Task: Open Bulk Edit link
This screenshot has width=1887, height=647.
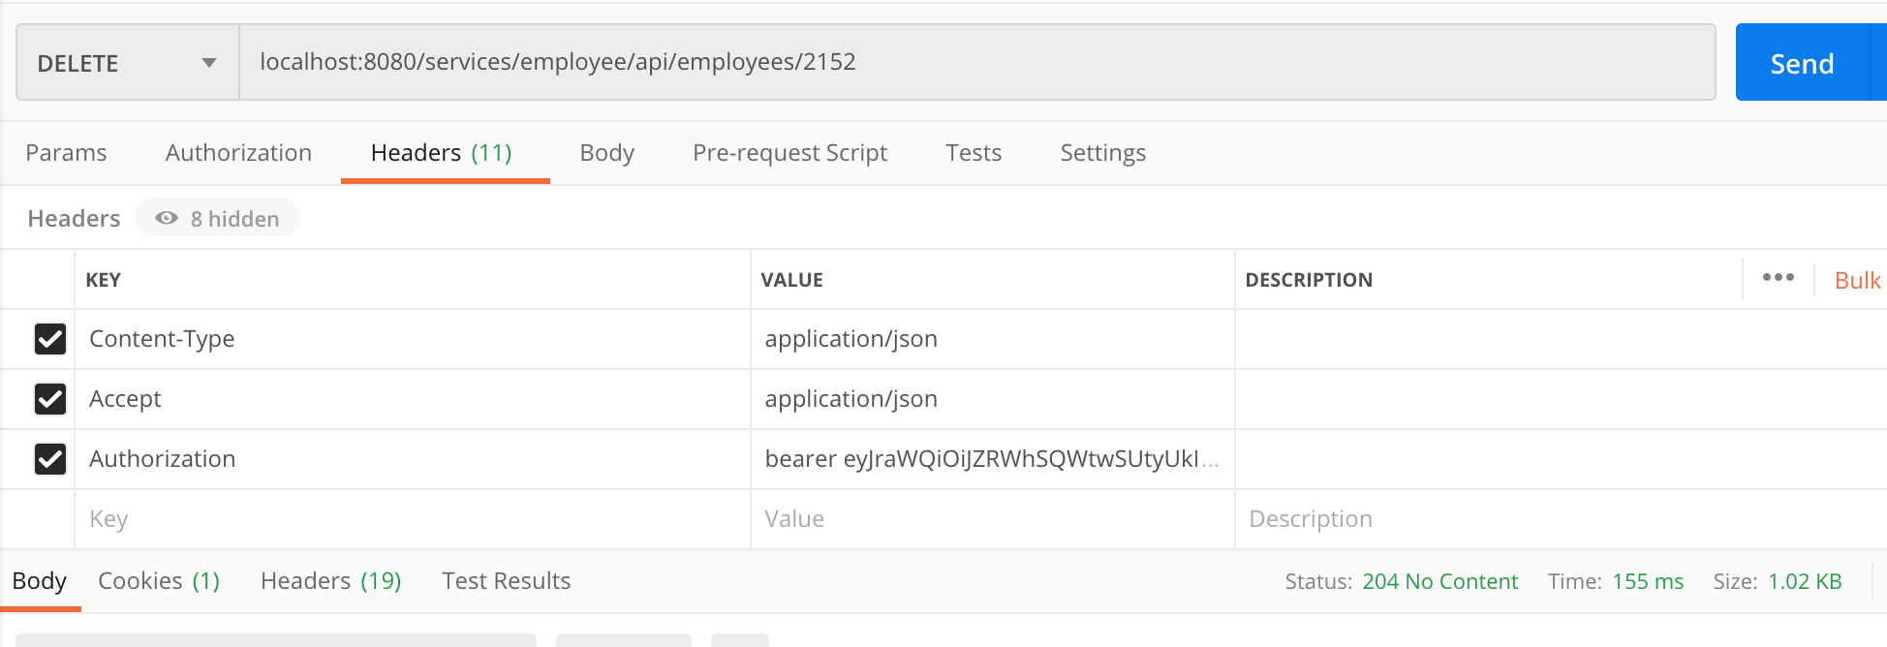Action: tap(1857, 280)
